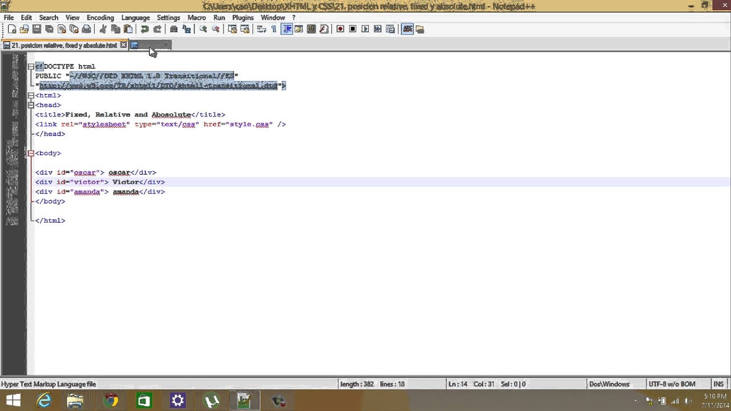Collapse the <body> fold marker
The height and width of the screenshot is (411, 731).
tap(31, 153)
